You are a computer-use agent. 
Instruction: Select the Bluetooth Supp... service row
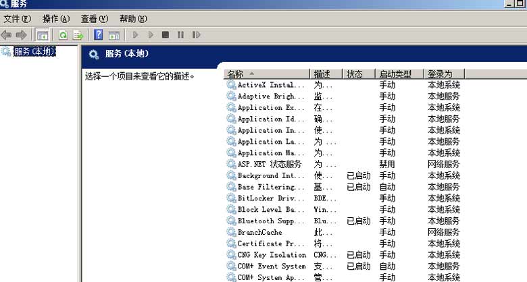point(343,221)
